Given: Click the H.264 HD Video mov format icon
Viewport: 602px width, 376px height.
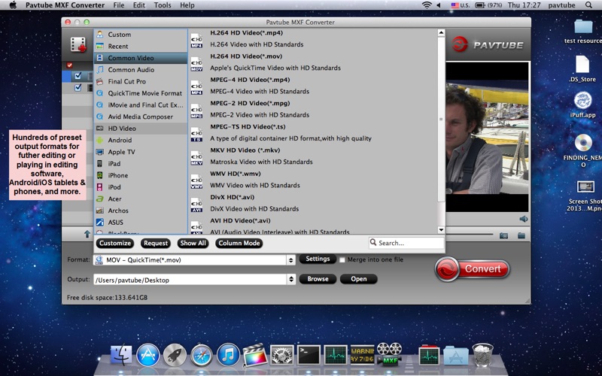Looking at the screenshot, I should 196,64.
